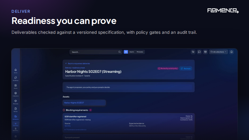
Task: Open Metadata in the left sidebar
Action: [x=16, y=102]
